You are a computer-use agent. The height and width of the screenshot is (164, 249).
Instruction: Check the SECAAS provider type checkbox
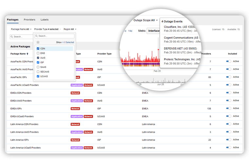pyautogui.click(x=38, y=72)
